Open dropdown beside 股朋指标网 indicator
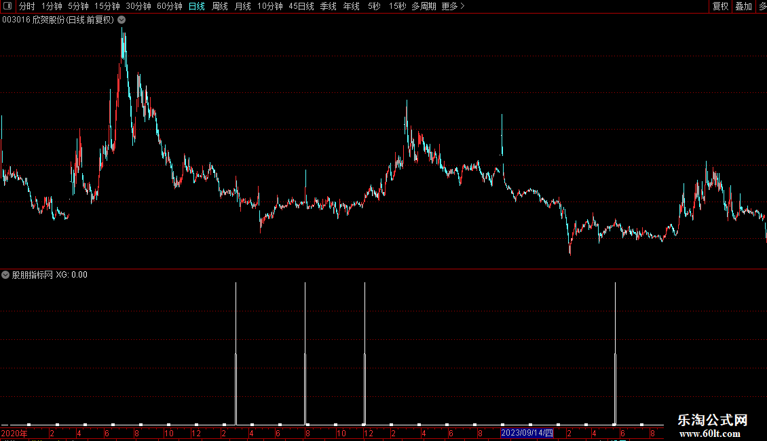The image size is (767, 441). tap(5, 275)
